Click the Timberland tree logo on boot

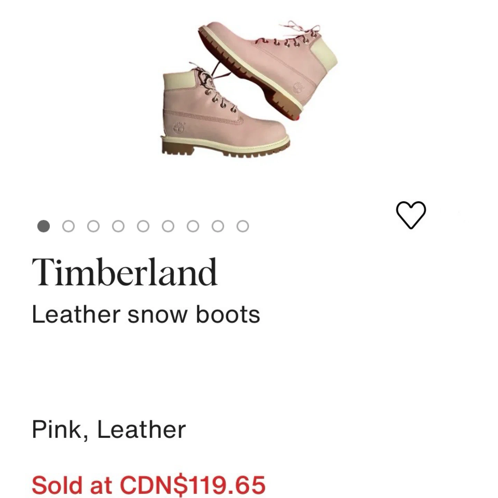[179, 127]
